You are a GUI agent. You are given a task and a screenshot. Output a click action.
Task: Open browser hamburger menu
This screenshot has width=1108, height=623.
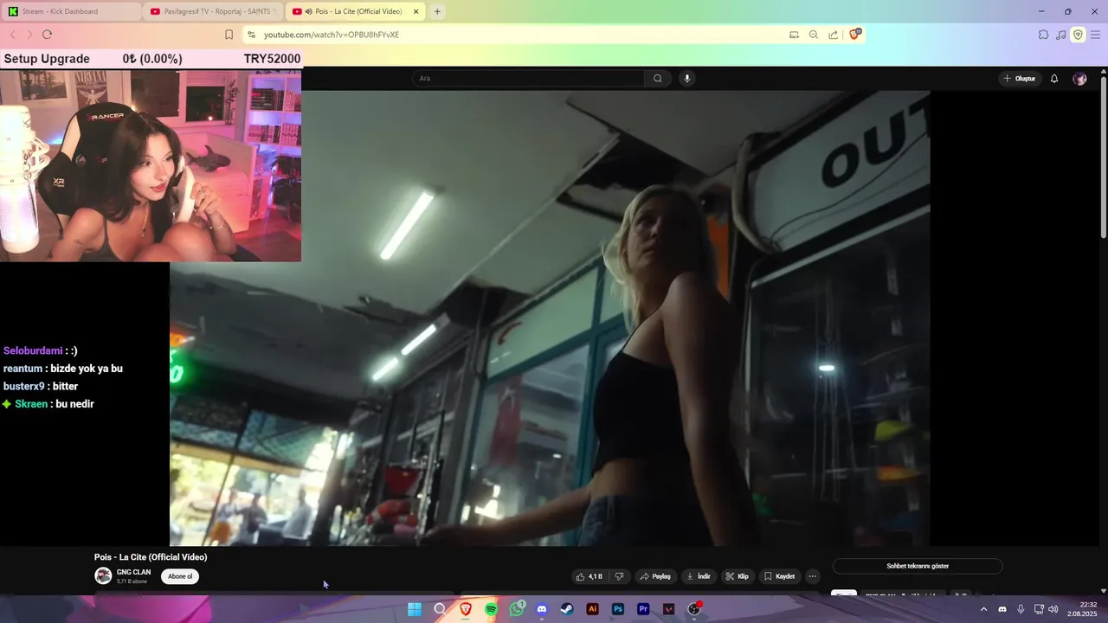click(x=1095, y=35)
